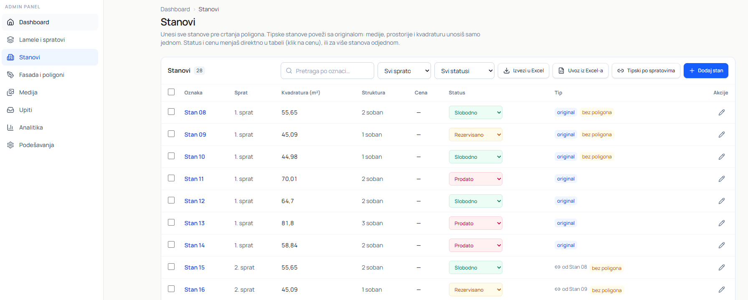Check the Stan 14 row checkbox
The image size is (748, 300).
pyautogui.click(x=171, y=244)
